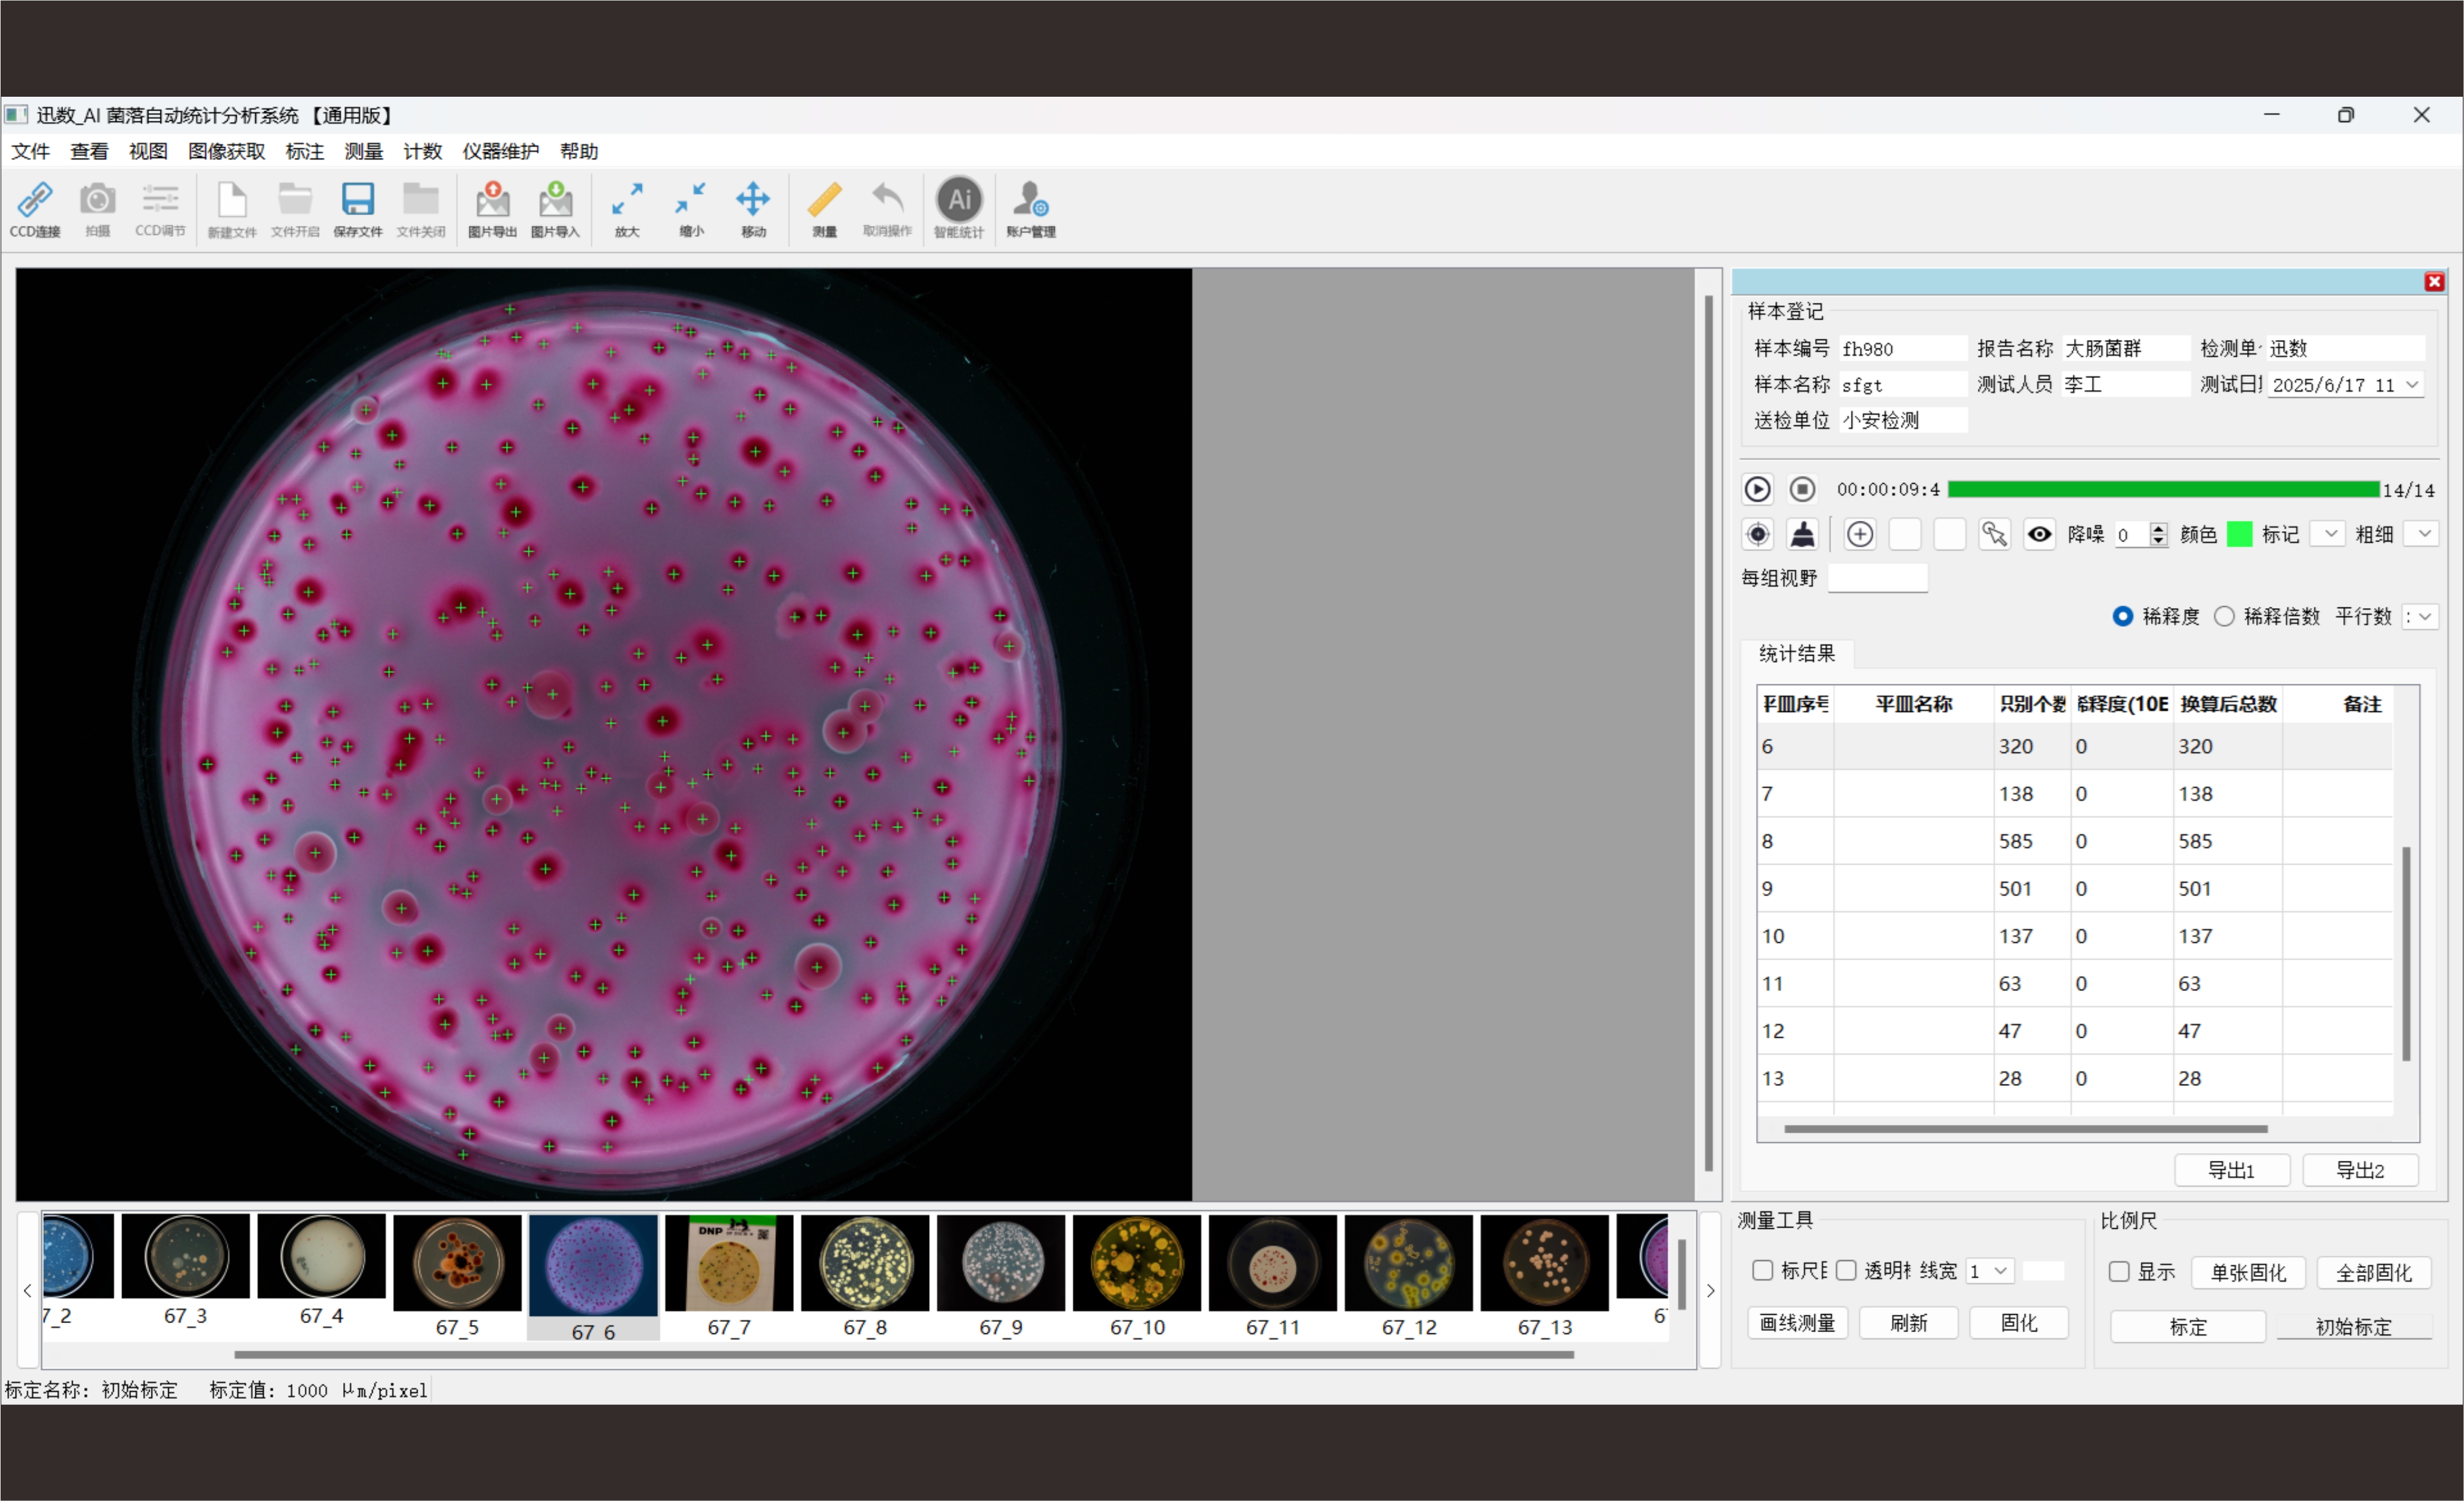Click the 画线测量 button
Screen dimensions: 2464x1501
click(x=1797, y=1323)
